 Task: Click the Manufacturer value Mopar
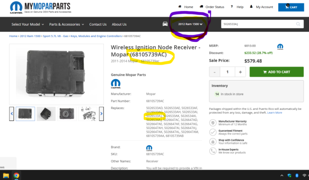(x=151, y=94)
